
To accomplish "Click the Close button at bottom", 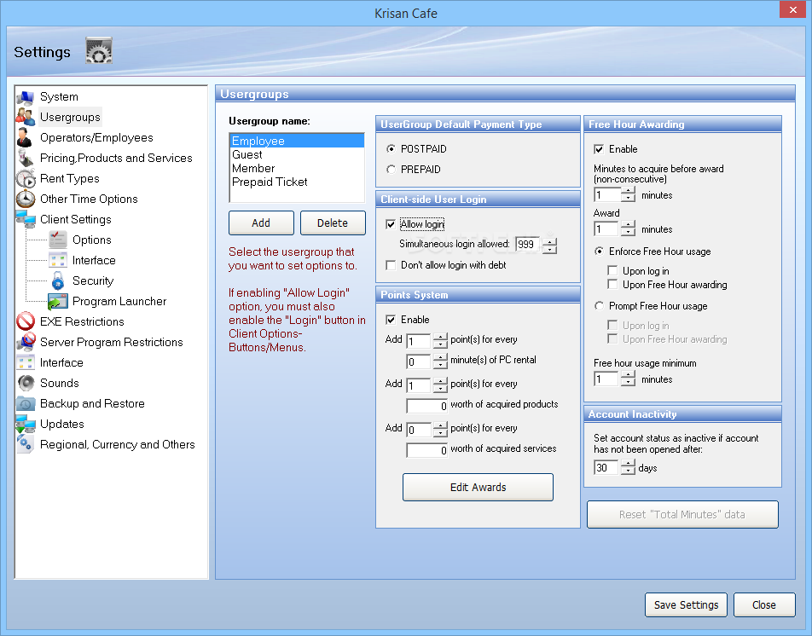I will [x=764, y=605].
